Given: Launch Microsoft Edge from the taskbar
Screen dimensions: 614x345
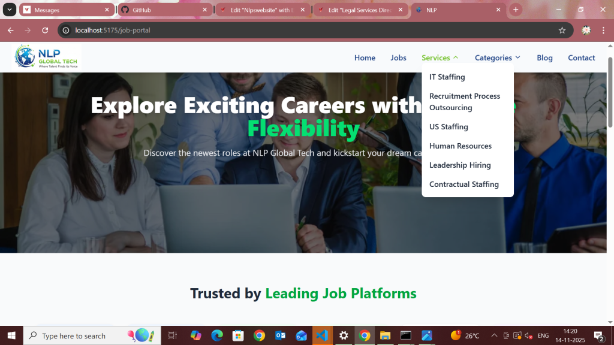Looking at the screenshot, I should [x=217, y=335].
